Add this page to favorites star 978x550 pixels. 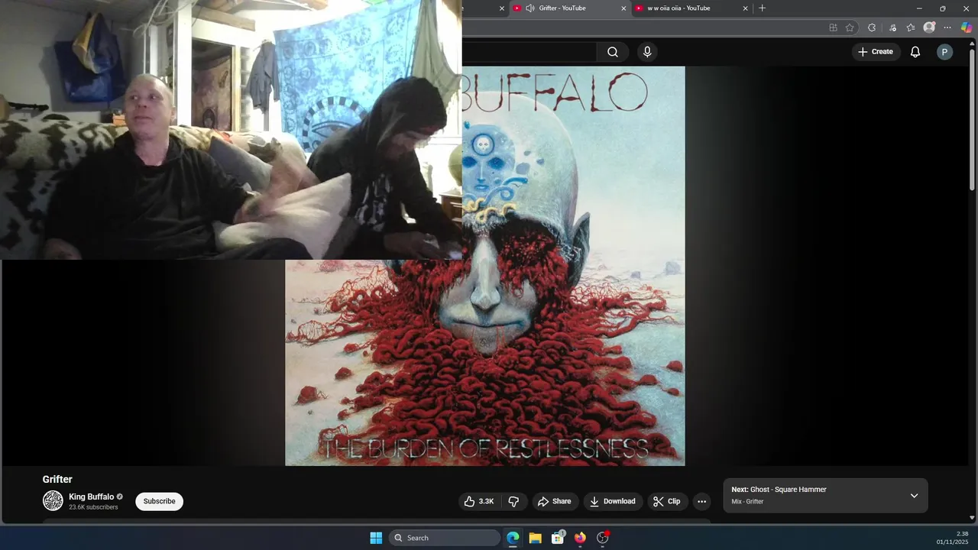tap(850, 27)
